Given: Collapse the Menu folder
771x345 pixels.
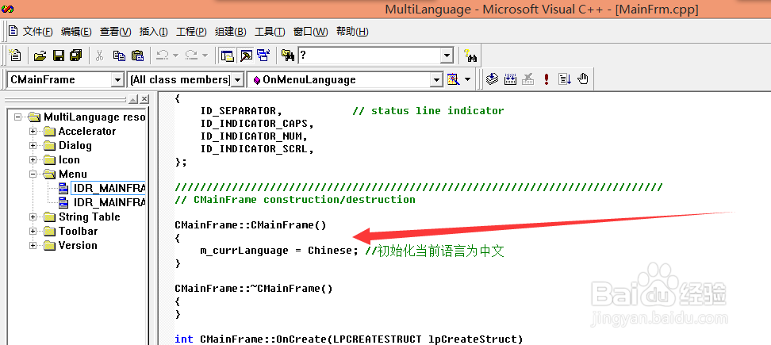Looking at the screenshot, I should pyautogui.click(x=33, y=174).
